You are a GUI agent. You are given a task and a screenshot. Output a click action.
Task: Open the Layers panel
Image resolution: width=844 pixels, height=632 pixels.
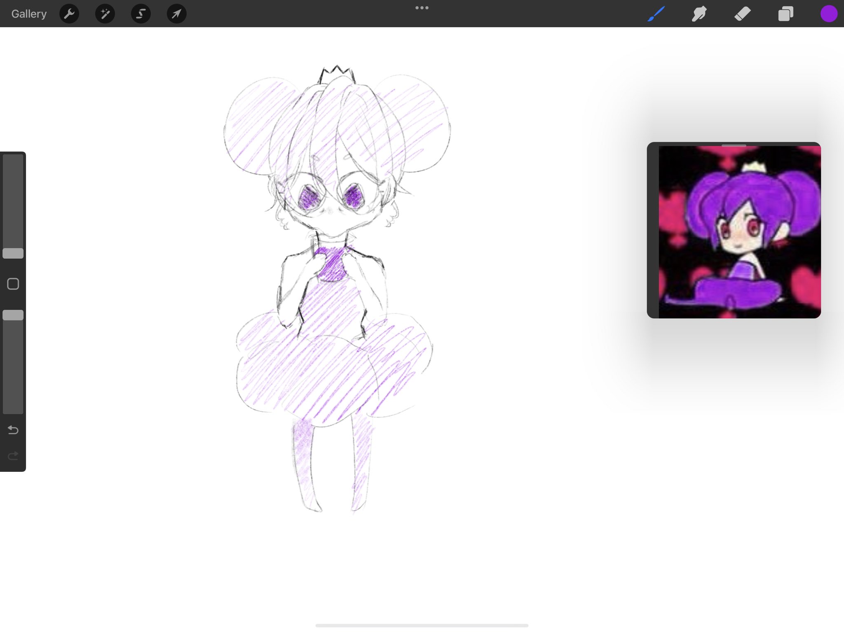(785, 14)
